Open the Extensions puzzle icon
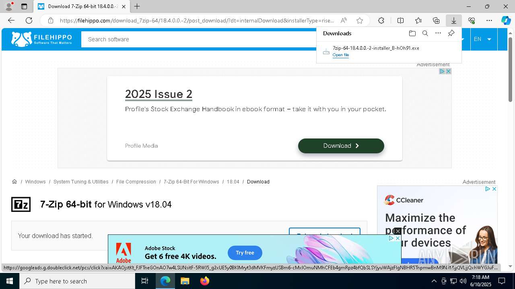515x289 pixels. coord(381,20)
